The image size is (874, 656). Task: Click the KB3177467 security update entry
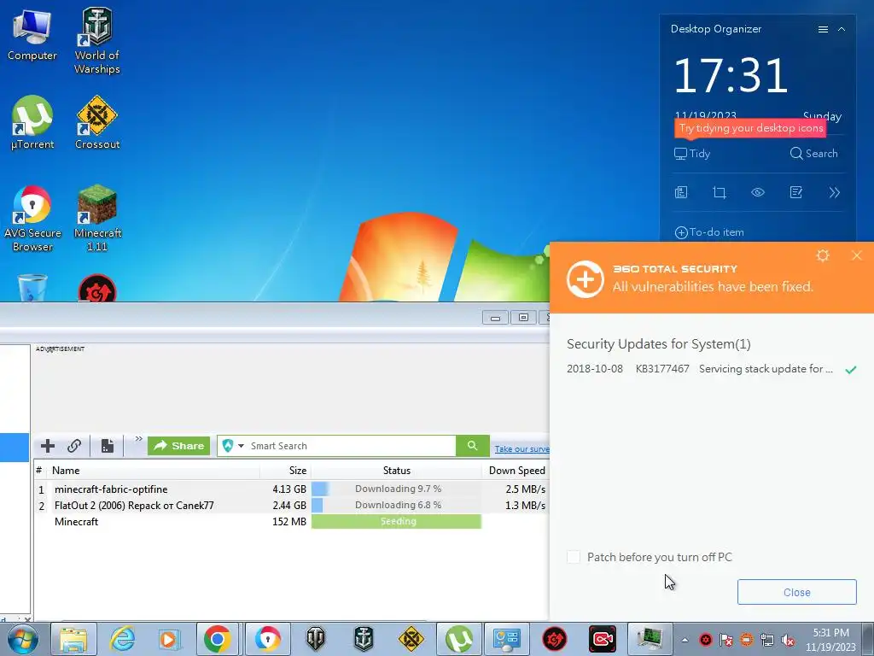point(711,369)
